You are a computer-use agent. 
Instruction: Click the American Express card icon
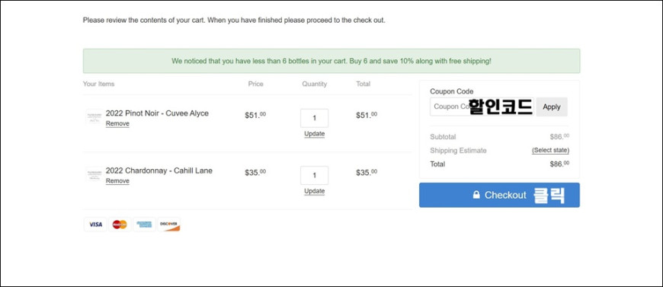144,225
